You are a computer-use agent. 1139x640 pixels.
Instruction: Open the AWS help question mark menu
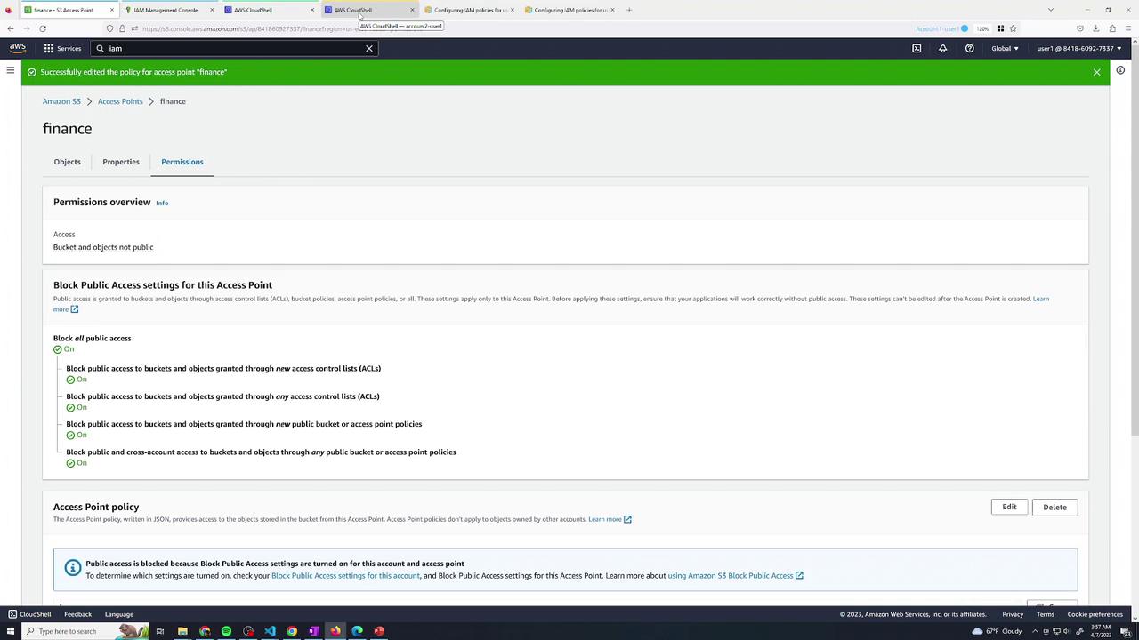click(970, 48)
